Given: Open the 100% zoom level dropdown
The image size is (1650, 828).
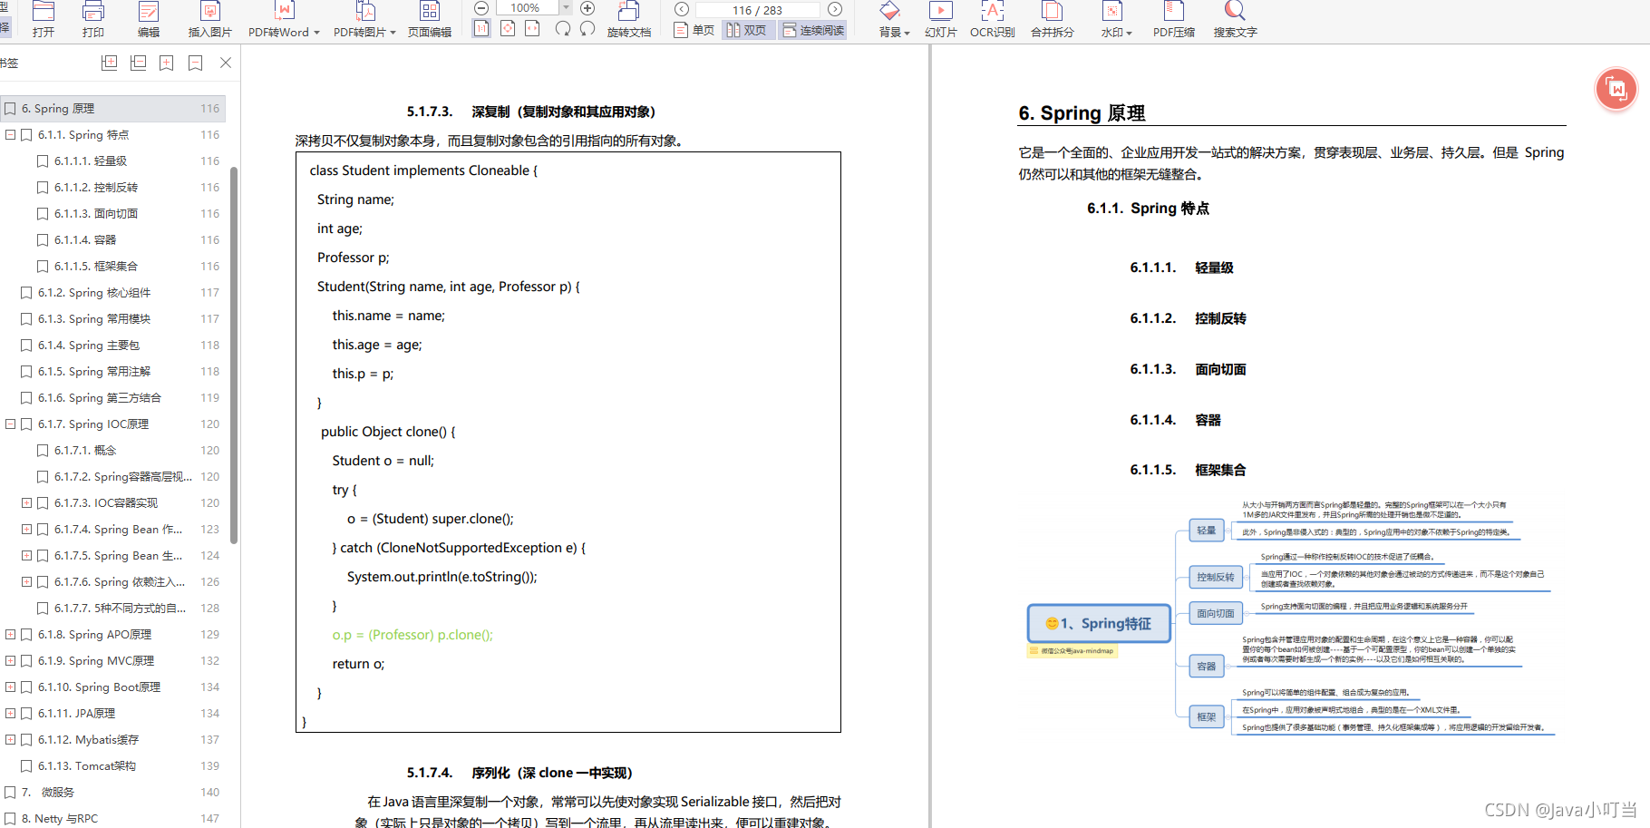Looking at the screenshot, I should click(x=567, y=8).
